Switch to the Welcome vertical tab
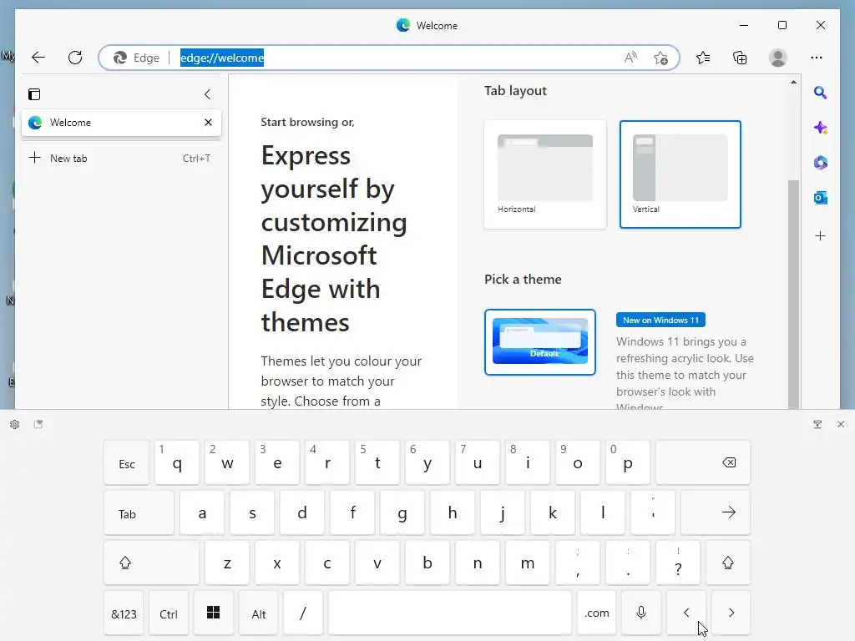Screen dimensions: 855x641 pos(121,123)
